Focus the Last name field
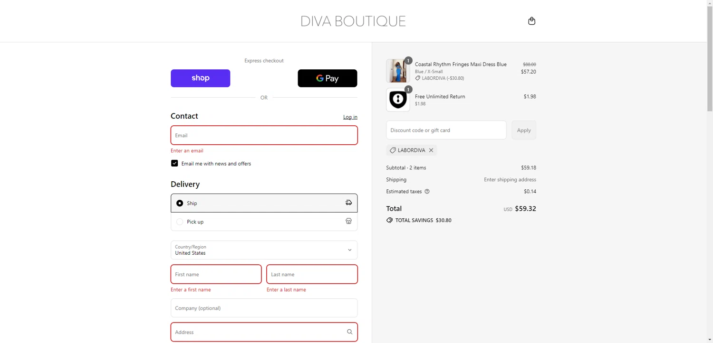 coord(312,274)
